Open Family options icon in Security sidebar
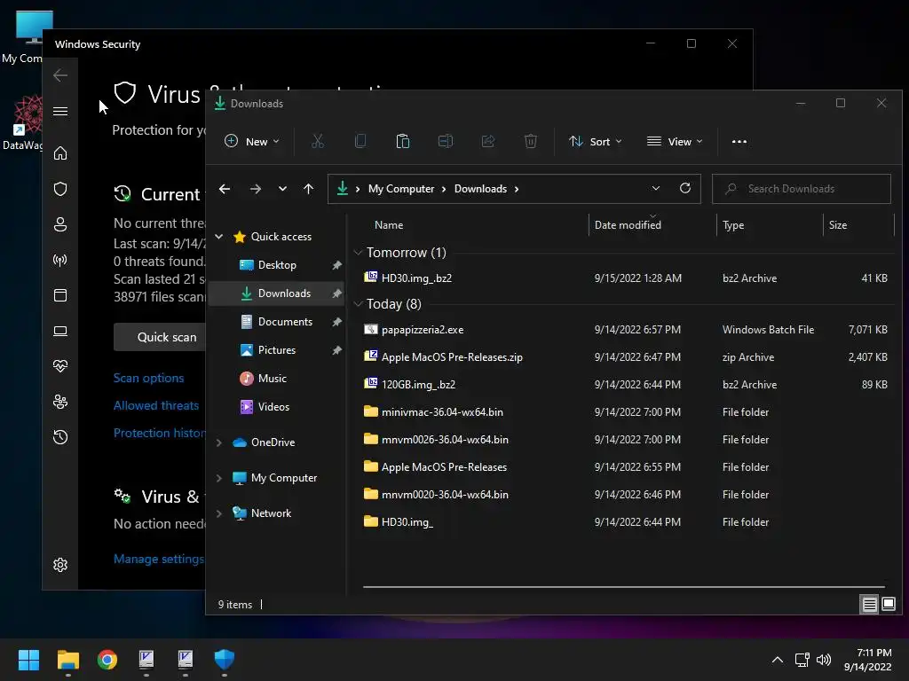The width and height of the screenshot is (909, 681). pos(60,402)
